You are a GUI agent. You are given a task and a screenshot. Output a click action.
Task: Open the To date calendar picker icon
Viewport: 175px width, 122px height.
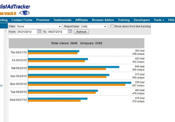pos(70,31)
